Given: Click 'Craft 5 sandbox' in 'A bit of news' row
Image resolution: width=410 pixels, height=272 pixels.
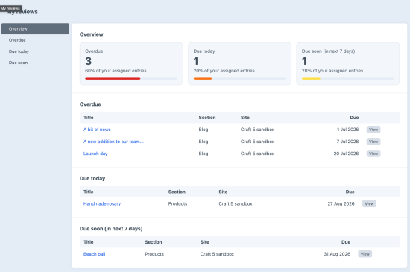Looking at the screenshot, I should tap(258, 130).
